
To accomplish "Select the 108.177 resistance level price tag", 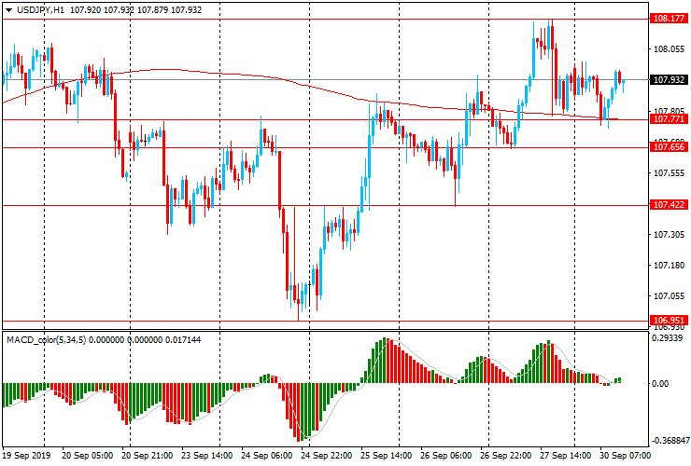I will click(x=668, y=18).
